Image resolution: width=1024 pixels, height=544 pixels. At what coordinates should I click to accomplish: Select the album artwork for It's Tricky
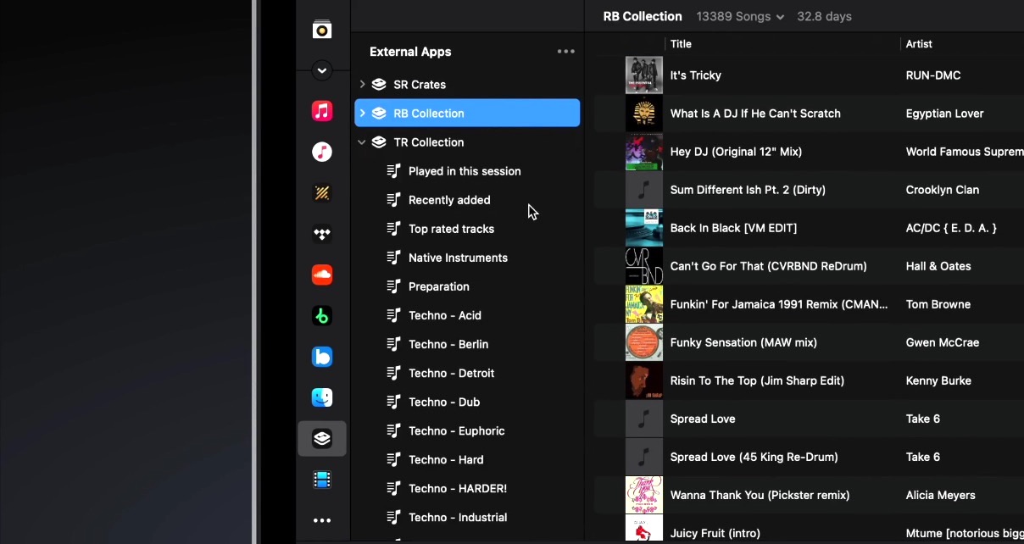643,75
